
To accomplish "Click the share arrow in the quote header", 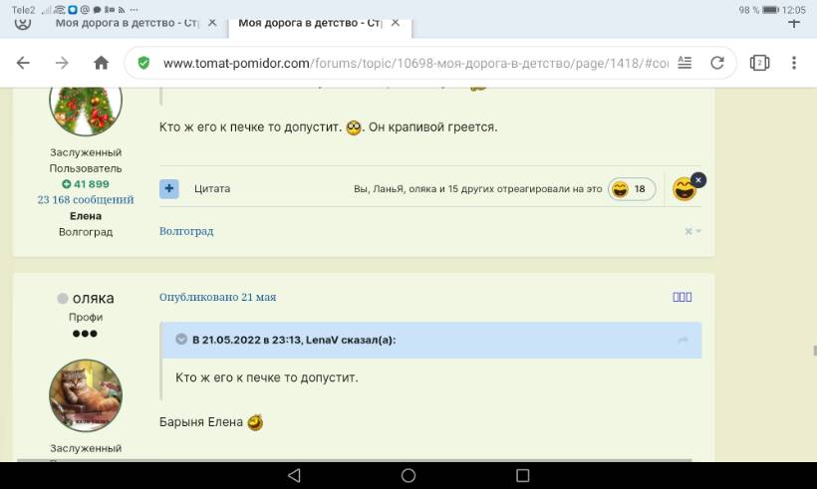I will 683,341.
